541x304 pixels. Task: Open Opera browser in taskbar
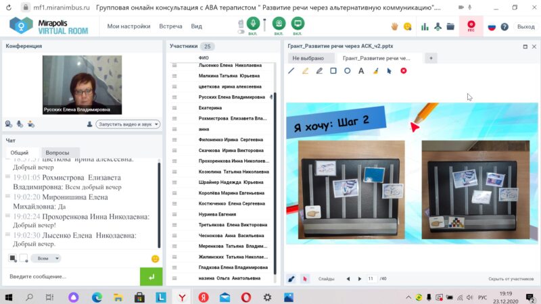pos(246,297)
